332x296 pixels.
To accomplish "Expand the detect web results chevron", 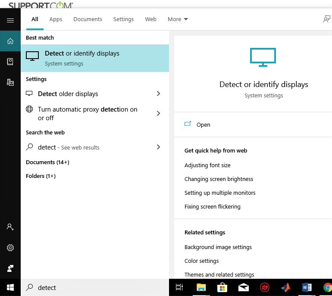I will click(x=158, y=147).
